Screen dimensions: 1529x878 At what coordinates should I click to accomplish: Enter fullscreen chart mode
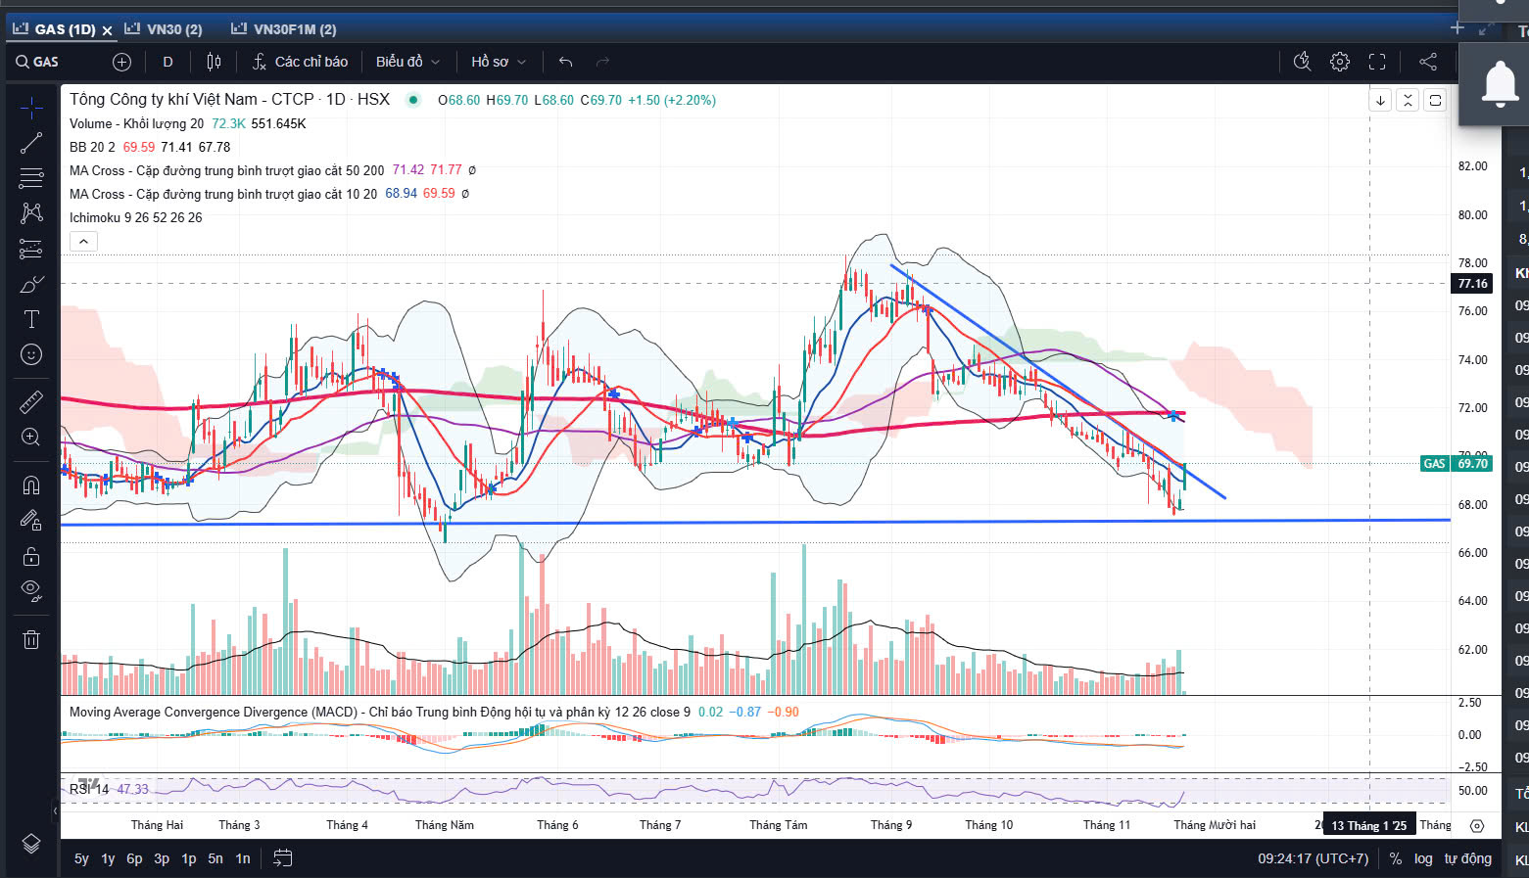(x=1377, y=62)
